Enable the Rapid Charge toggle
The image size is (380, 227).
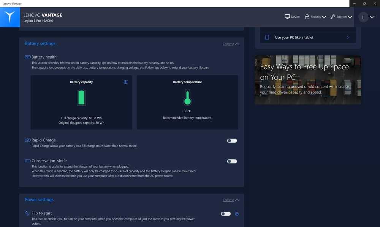pos(232,141)
